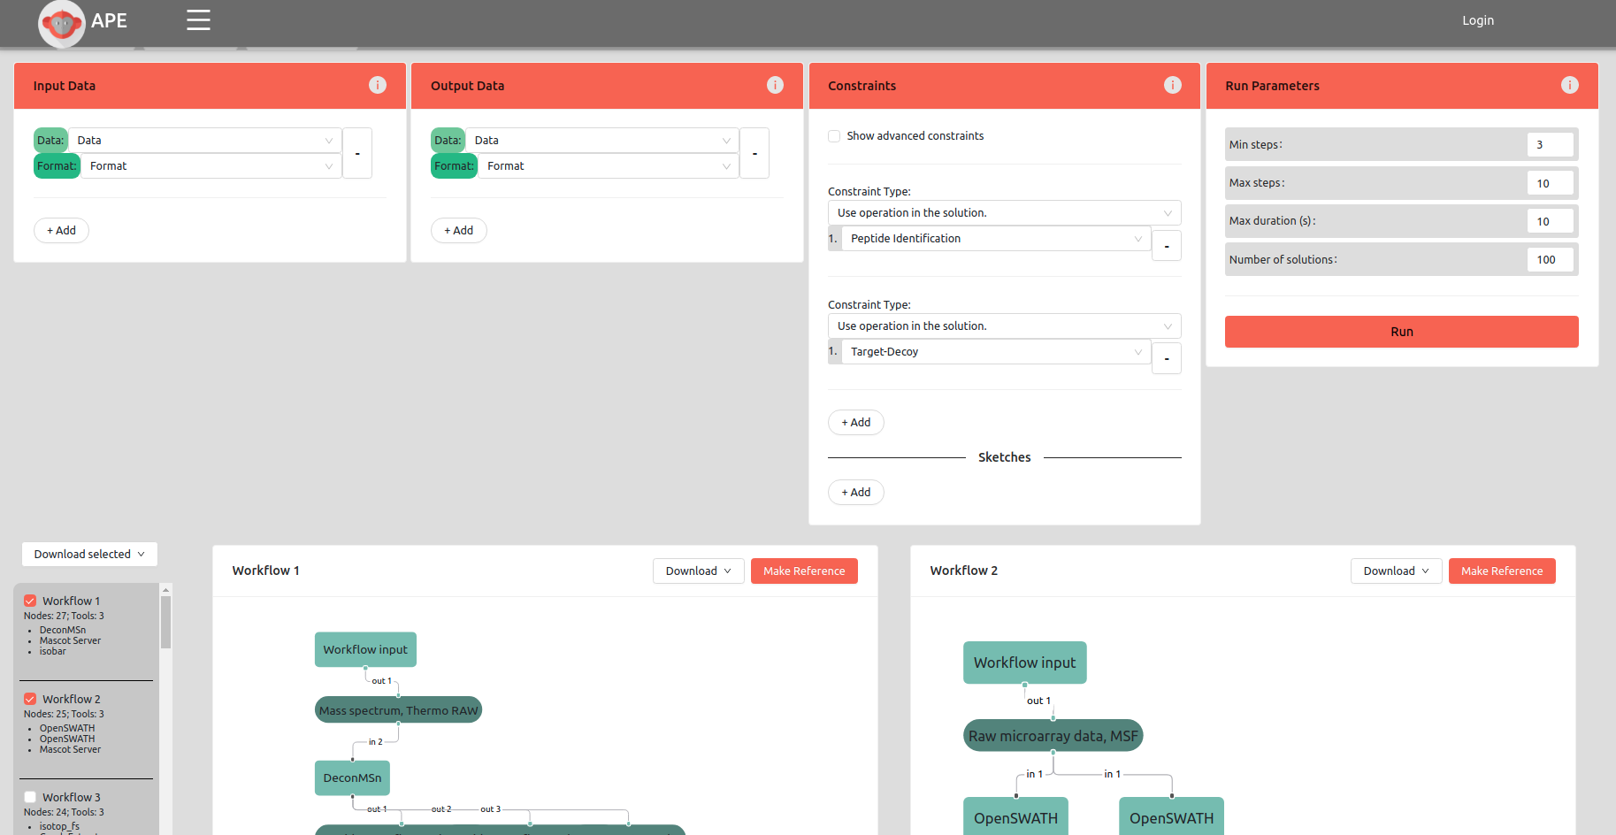Click the Max duration input field

pyautogui.click(x=1549, y=220)
